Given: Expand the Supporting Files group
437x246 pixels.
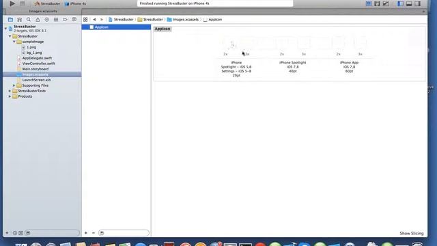Looking at the screenshot, I should coord(14,85).
